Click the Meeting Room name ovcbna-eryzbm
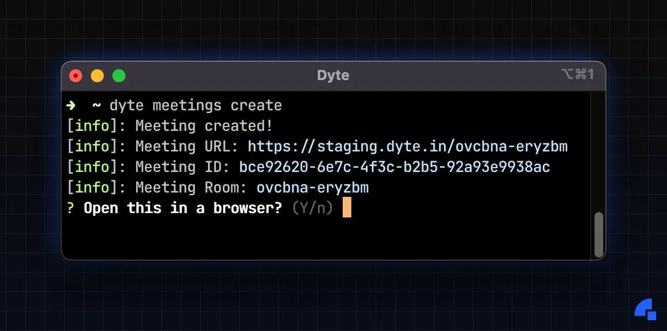Viewport: 667px width, 331px height. tap(312, 188)
